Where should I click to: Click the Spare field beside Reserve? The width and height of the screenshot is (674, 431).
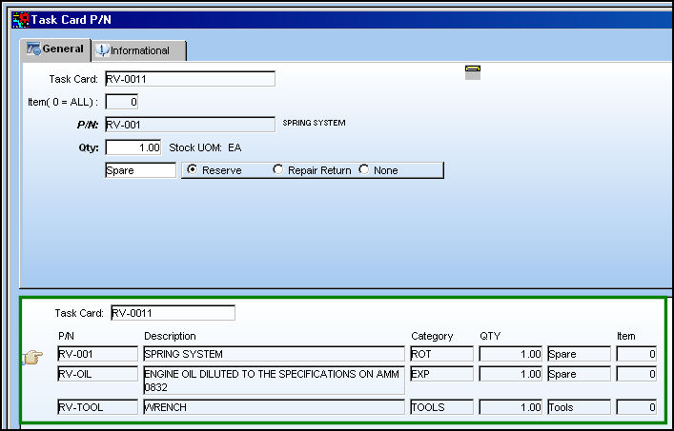click(140, 170)
